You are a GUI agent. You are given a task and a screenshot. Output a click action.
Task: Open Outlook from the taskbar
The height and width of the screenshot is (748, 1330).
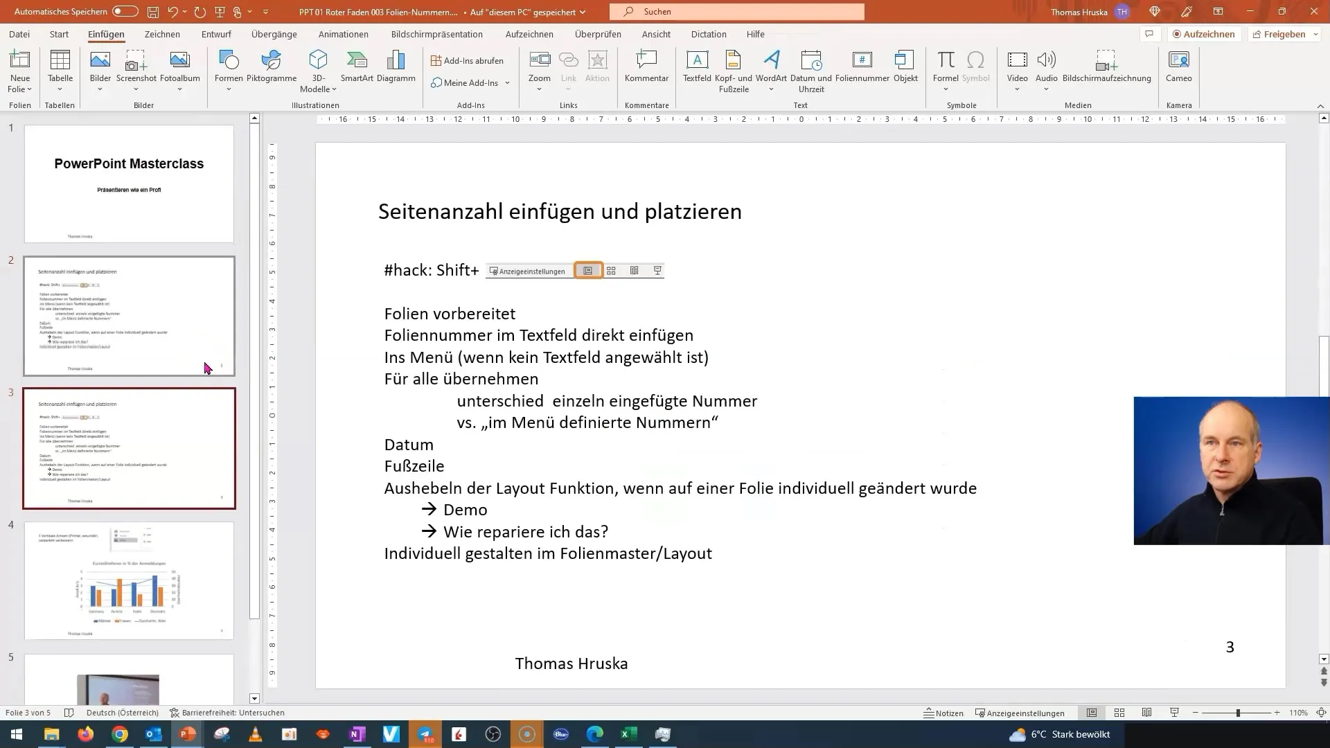[153, 734]
